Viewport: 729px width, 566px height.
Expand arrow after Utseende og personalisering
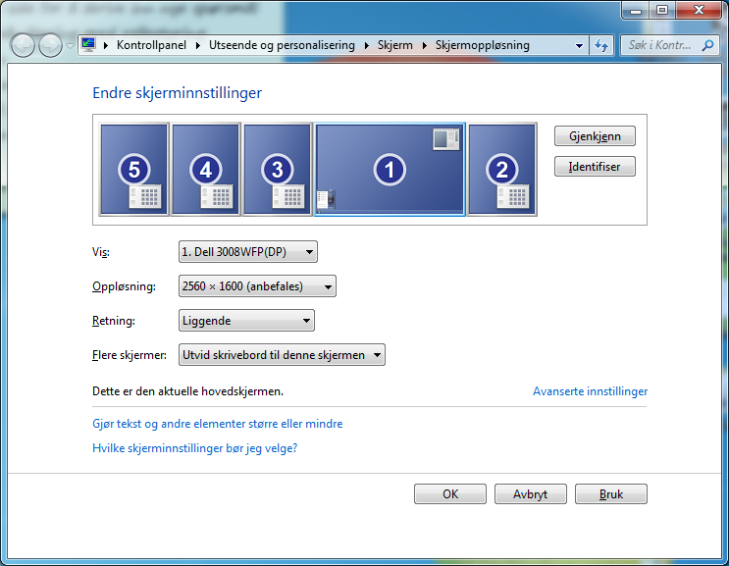coord(367,45)
